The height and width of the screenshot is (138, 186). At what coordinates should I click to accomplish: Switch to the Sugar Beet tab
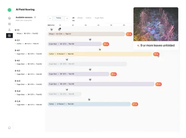(99, 18)
